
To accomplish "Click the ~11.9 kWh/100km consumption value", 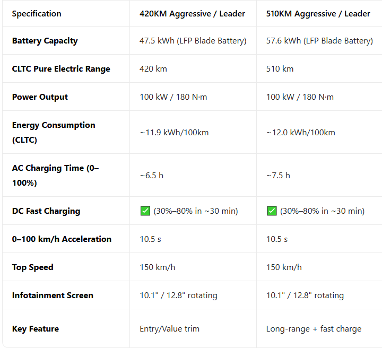I will (x=174, y=133).
